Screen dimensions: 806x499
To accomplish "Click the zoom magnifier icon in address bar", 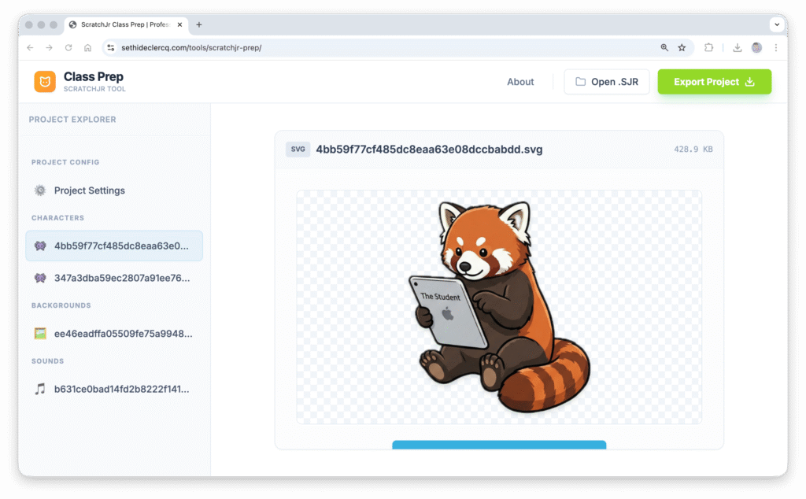I will pyautogui.click(x=664, y=48).
